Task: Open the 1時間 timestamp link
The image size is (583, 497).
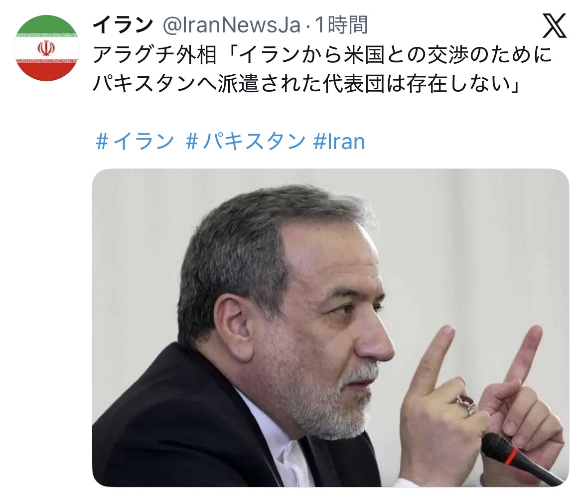Action: 341,25
